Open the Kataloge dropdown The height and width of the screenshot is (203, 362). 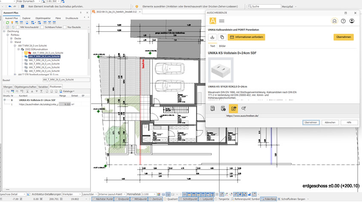pos(67,91)
